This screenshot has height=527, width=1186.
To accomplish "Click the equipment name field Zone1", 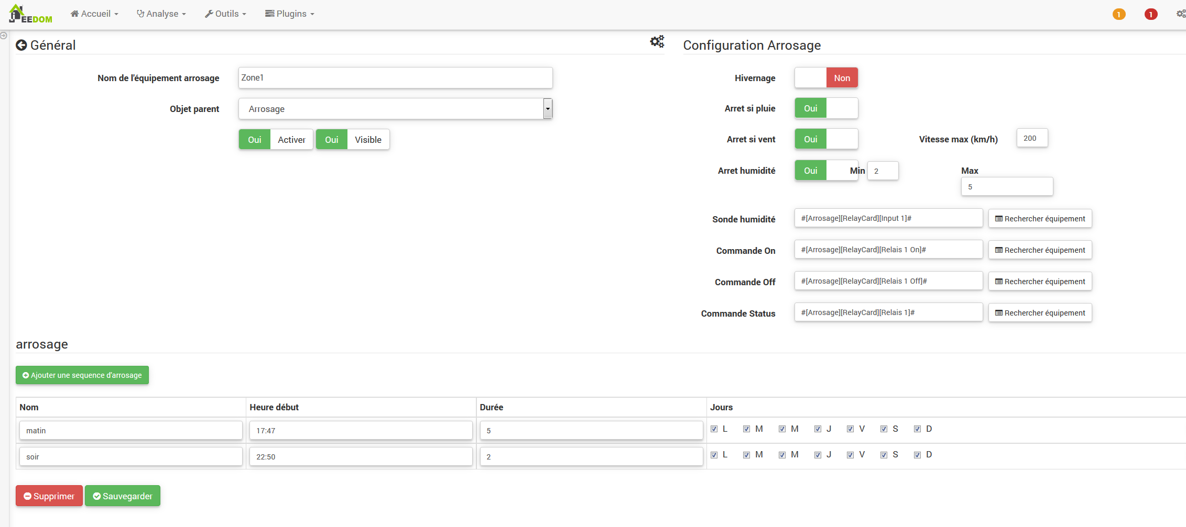I will click(x=396, y=78).
